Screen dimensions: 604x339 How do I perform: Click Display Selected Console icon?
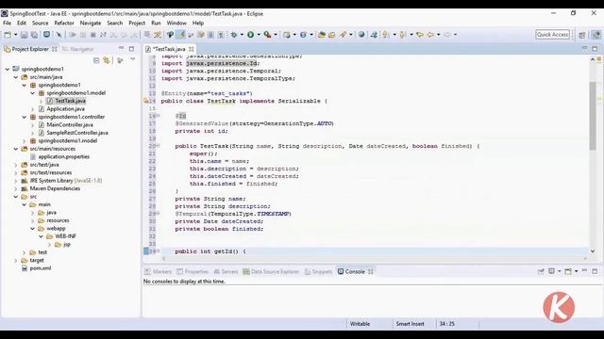[x=551, y=271]
